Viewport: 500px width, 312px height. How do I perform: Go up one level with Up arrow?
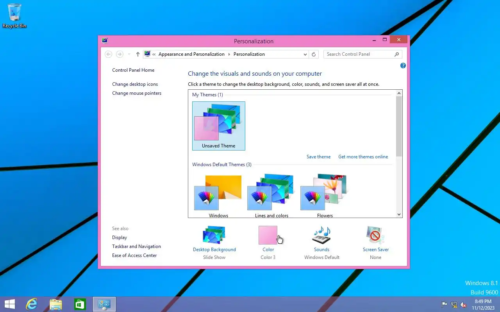[137, 54]
